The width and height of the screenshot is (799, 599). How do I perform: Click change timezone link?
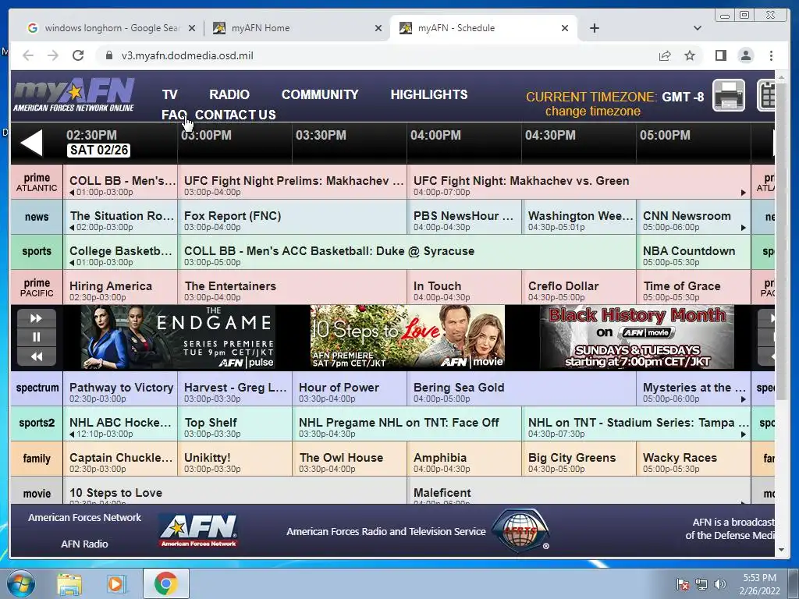[593, 111]
